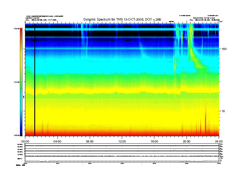The image size is (236, 182).
Task: Click the "R =" position text at top left
Action: (x=41, y=20)
